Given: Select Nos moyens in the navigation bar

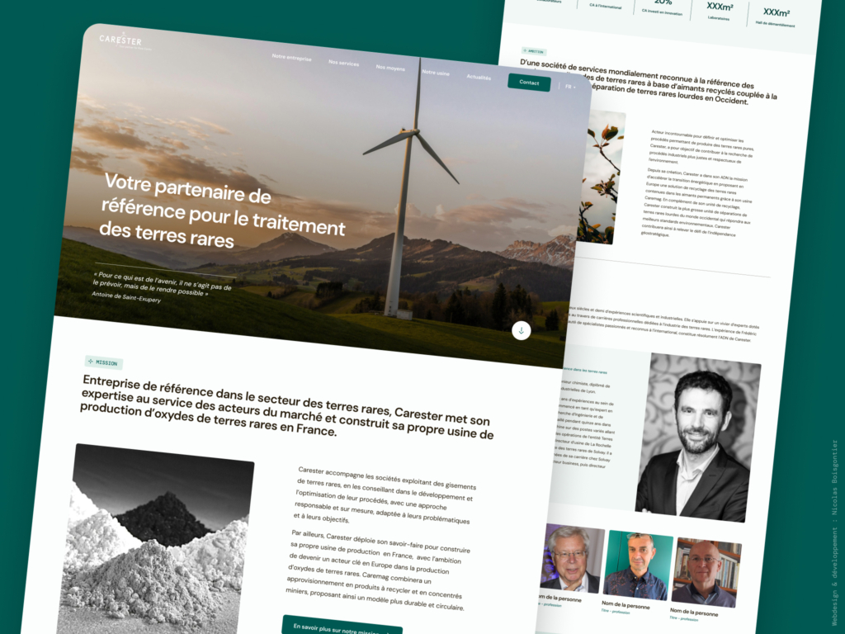Looking at the screenshot, I should tap(390, 68).
